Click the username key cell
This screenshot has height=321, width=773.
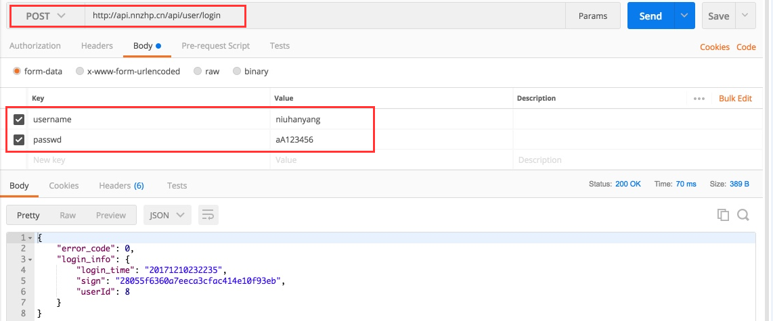click(x=148, y=119)
